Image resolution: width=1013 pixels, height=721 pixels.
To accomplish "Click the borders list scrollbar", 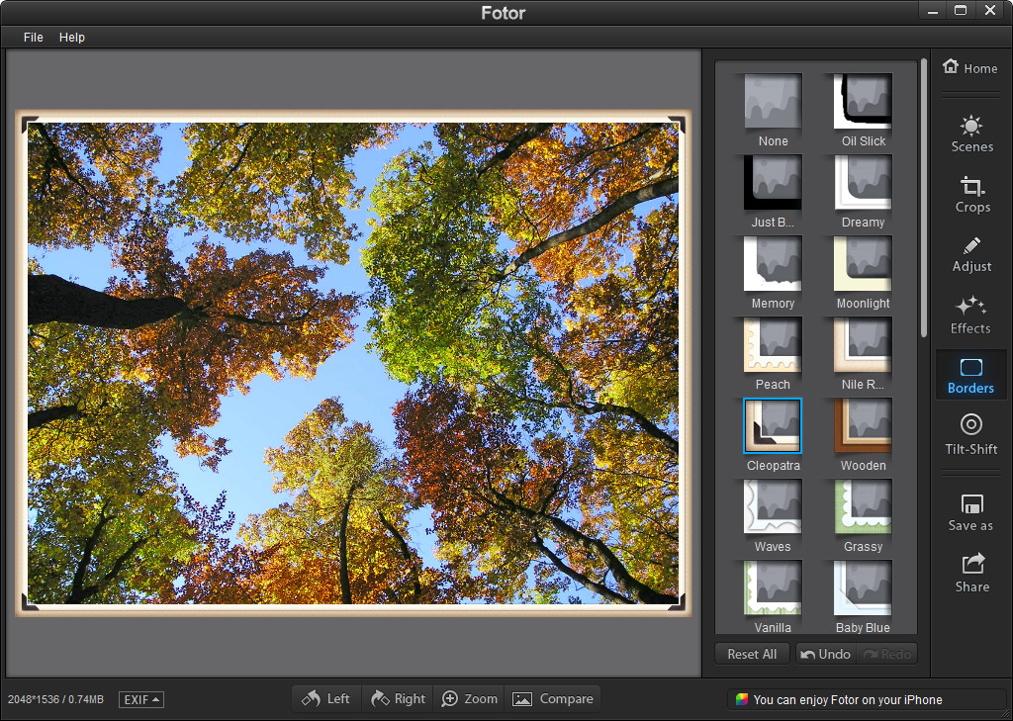I will pyautogui.click(x=924, y=198).
